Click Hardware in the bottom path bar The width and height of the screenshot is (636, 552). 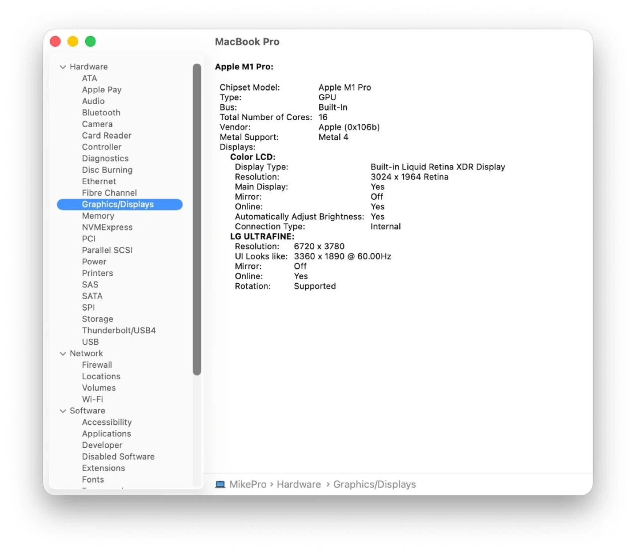(299, 484)
